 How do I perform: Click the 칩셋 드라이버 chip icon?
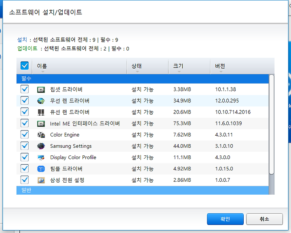[41, 90]
